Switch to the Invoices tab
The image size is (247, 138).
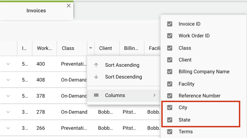tap(36, 11)
